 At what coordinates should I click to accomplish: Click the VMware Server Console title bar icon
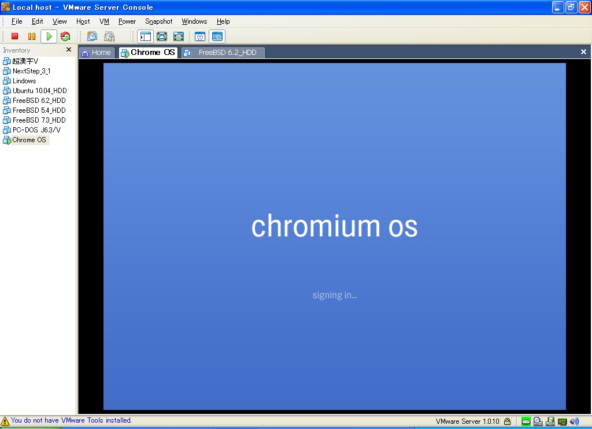(6, 7)
